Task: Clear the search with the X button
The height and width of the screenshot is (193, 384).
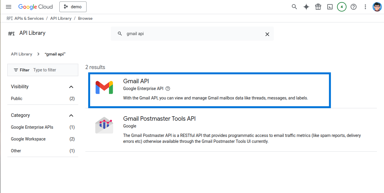Action: [267, 34]
